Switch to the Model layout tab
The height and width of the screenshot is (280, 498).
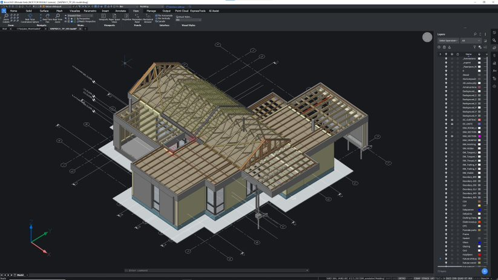tap(21, 275)
